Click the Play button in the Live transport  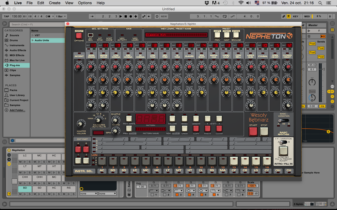click(x=121, y=16)
